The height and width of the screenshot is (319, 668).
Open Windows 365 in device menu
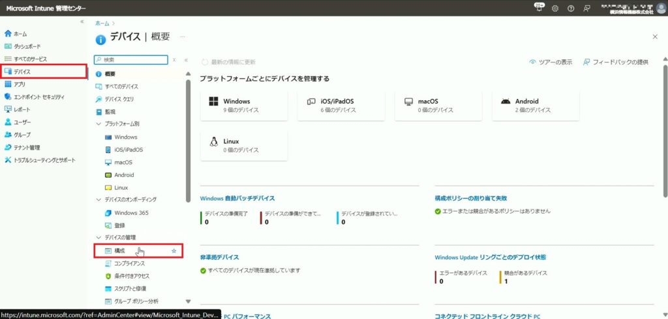tap(127, 213)
